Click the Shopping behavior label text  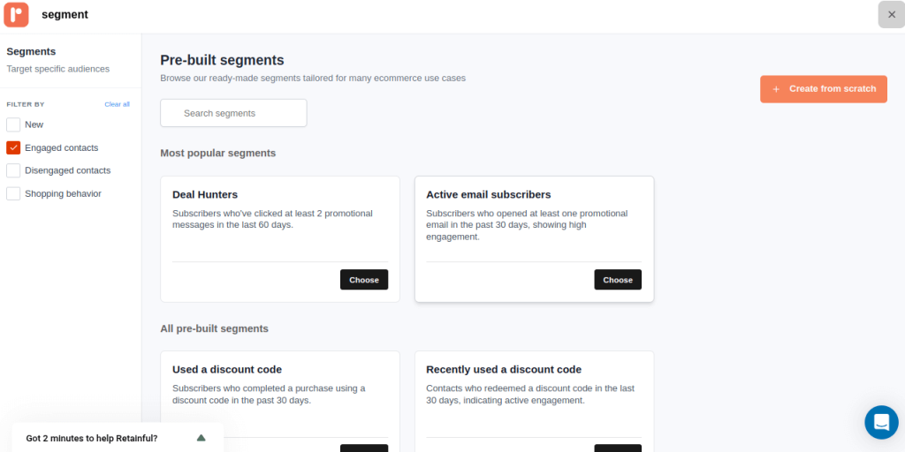[x=63, y=193]
